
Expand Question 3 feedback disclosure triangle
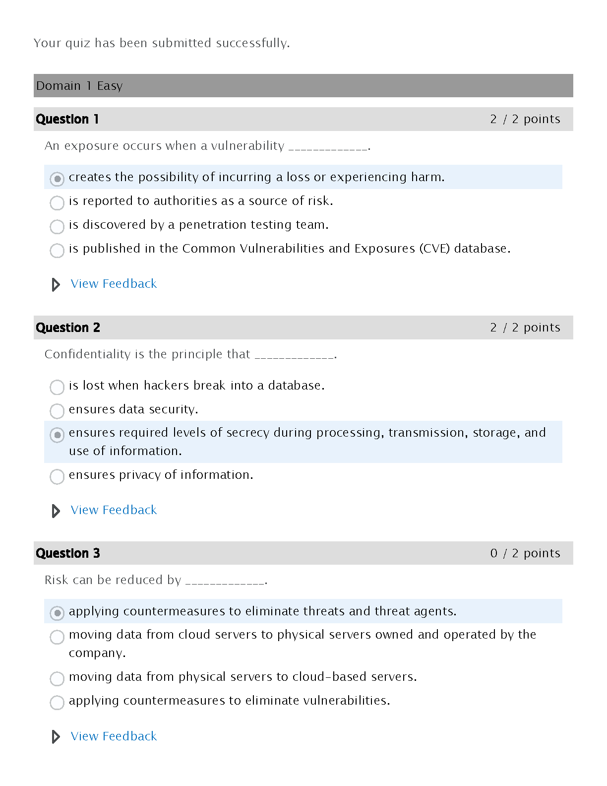pos(56,737)
